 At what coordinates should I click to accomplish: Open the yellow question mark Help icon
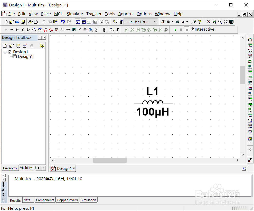click(x=200, y=22)
